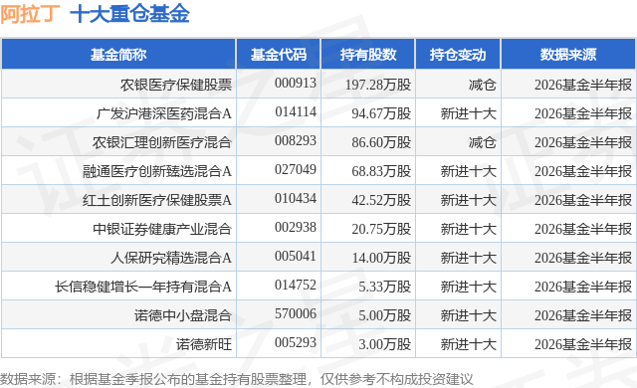Screen dimensions: 637x388
Task: Open fund 融通医疗创新臻选混合A
Action: click(157, 171)
